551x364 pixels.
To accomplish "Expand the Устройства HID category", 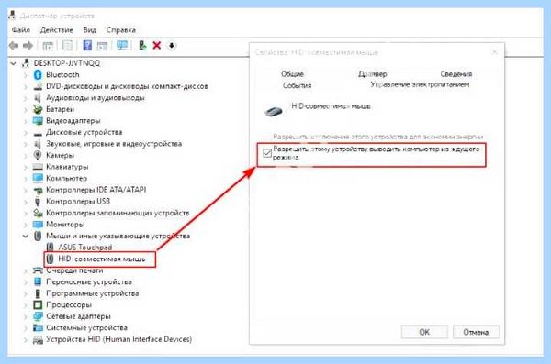I will click(25, 339).
